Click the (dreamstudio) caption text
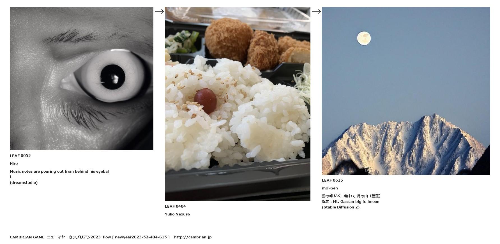500x244 pixels. coord(24,182)
